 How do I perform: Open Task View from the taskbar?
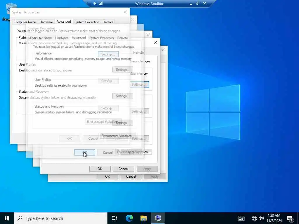pyautogui.click(x=114, y=218)
